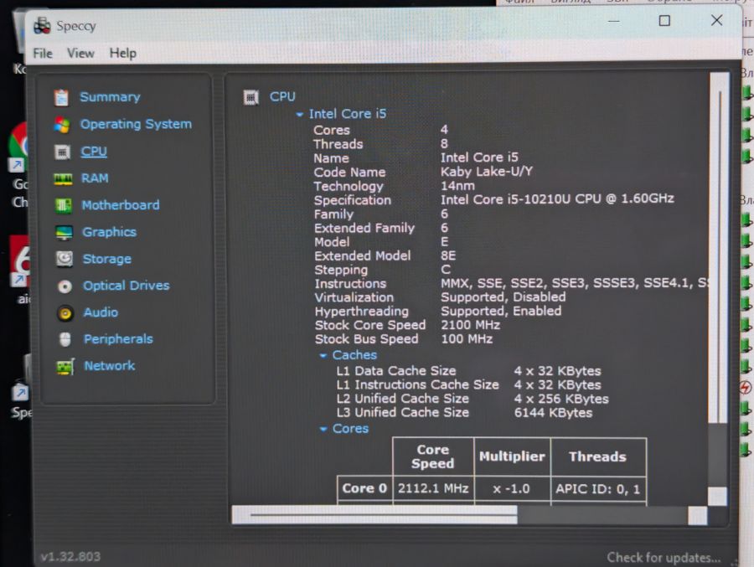Open the Motherboard section
The height and width of the screenshot is (567, 754).
pyautogui.click(x=120, y=205)
